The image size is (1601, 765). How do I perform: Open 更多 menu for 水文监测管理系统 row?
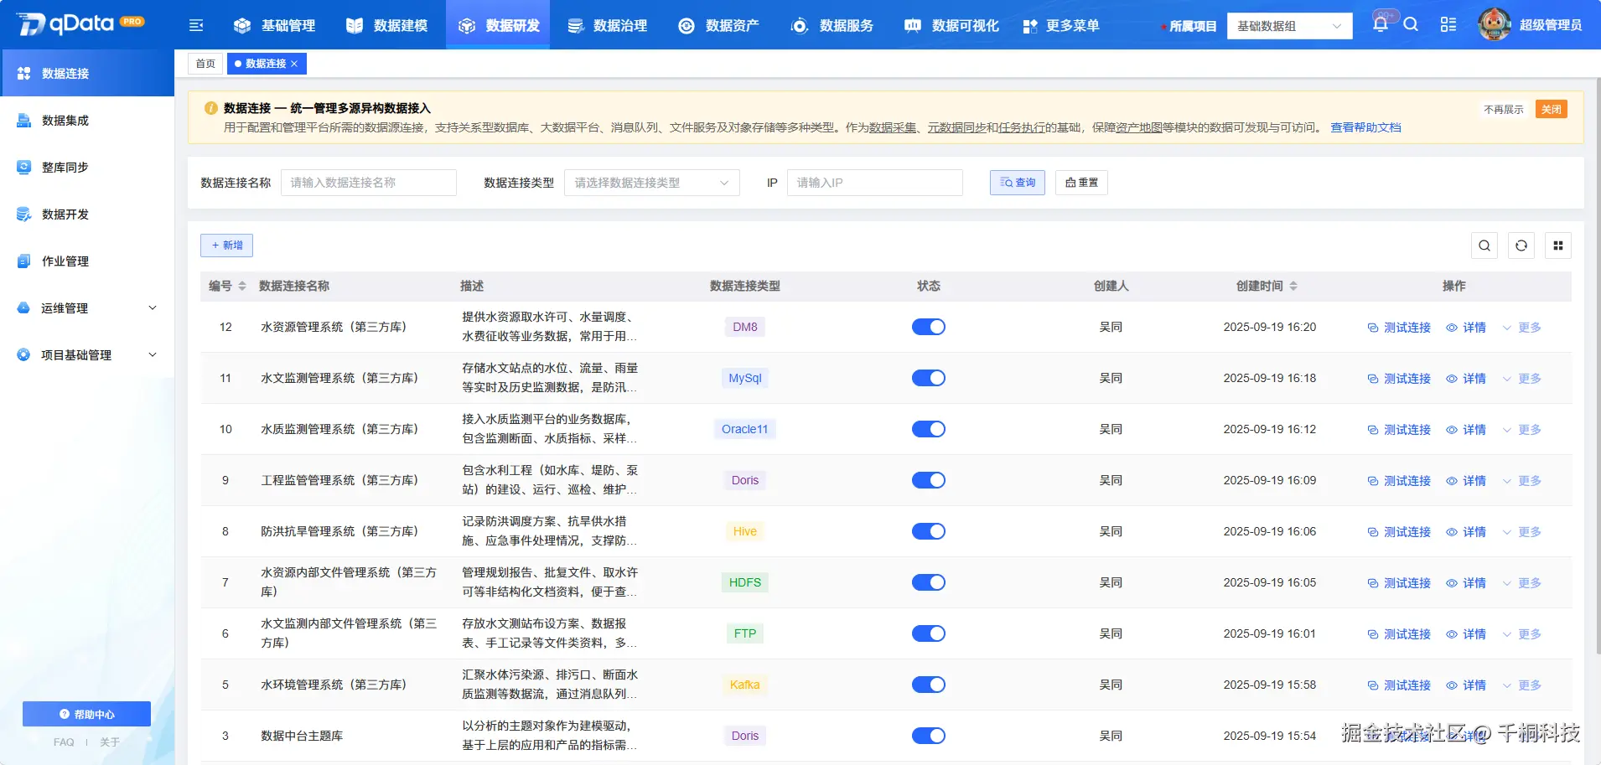click(1521, 379)
